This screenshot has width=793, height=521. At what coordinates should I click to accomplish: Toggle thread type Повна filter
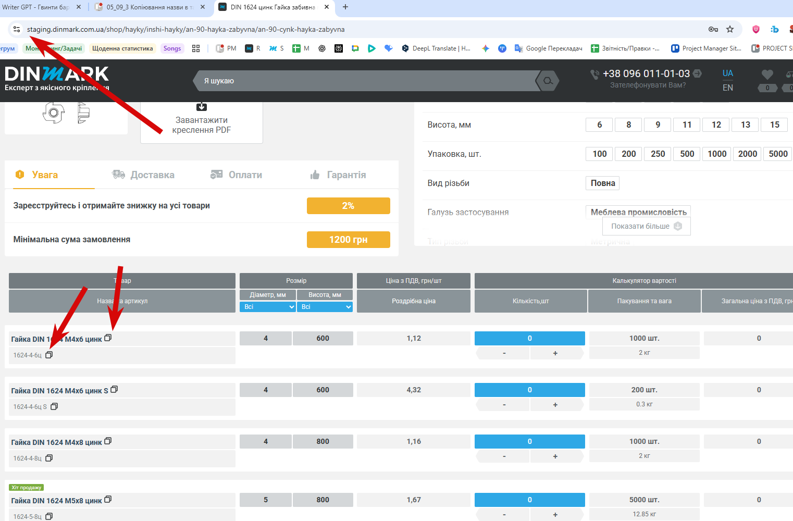603,183
